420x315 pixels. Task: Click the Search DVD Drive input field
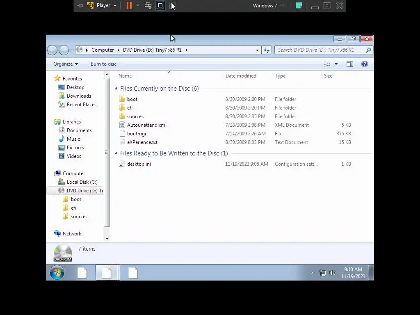[x=320, y=50]
